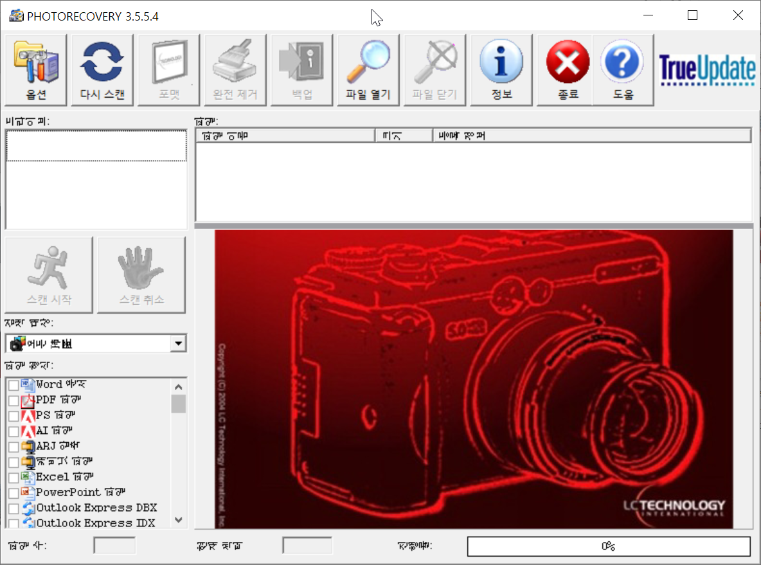Click the PHOTORECOVERY title bar app icon

(x=16, y=16)
